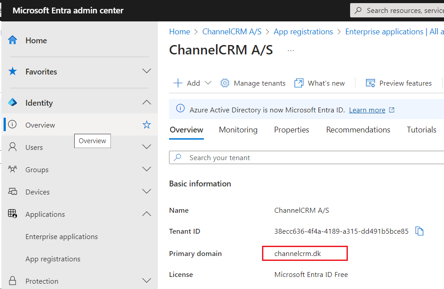Click the Devices icon in sidebar

pyautogui.click(x=13, y=191)
